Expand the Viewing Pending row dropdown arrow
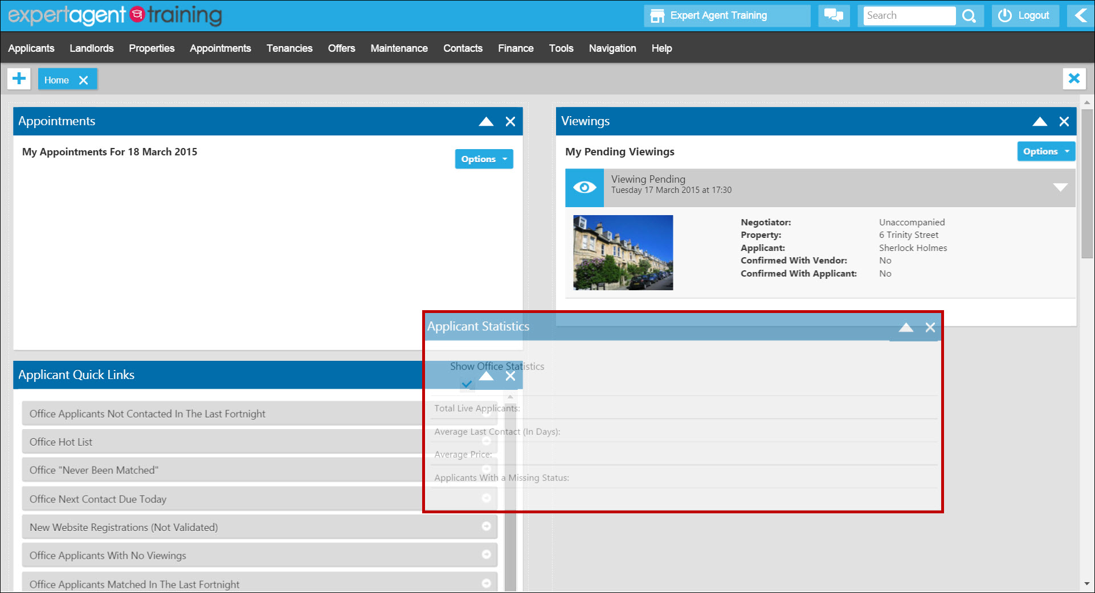This screenshot has width=1095, height=593. pos(1060,187)
